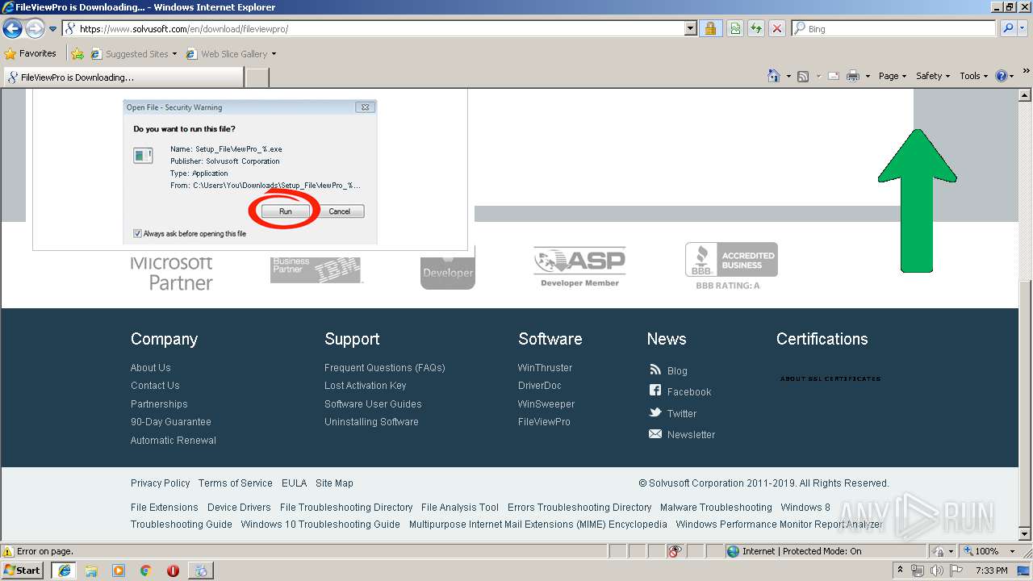Toggle the Compatibility View icon
The width and height of the screenshot is (1033, 581).
(x=735, y=29)
